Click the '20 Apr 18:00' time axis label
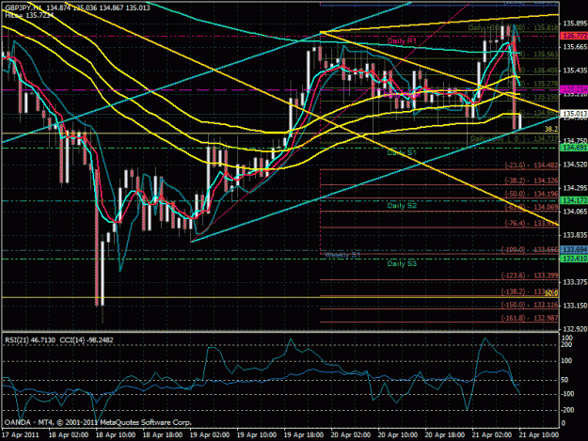Image resolution: width=588 pixels, height=441 pixels. 445,435
